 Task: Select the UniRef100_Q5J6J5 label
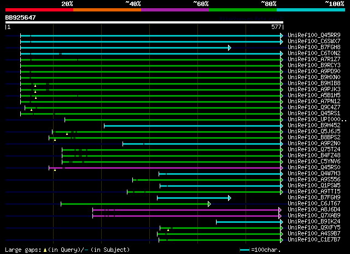tap(314, 132)
